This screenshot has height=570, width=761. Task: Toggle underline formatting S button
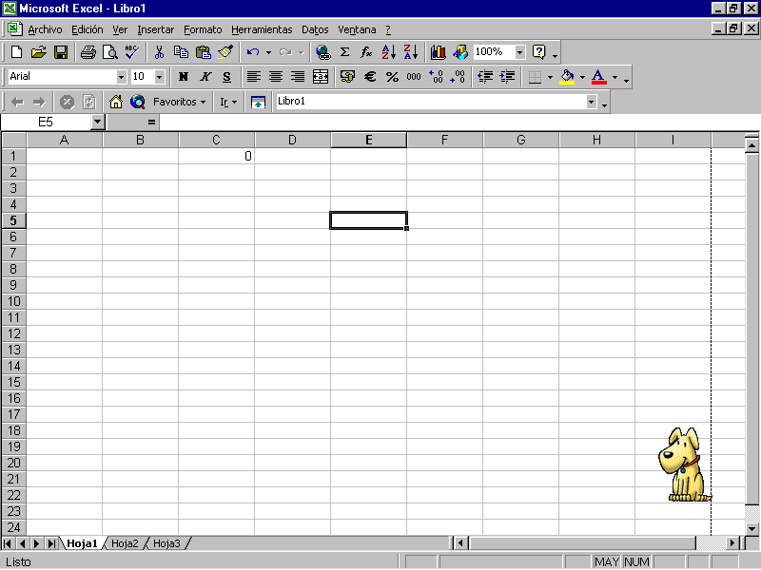click(x=226, y=77)
